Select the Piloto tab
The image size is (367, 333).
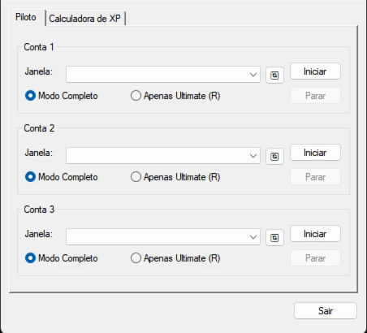(x=26, y=17)
